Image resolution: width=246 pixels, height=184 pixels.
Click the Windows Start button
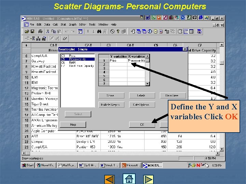pos(28,165)
